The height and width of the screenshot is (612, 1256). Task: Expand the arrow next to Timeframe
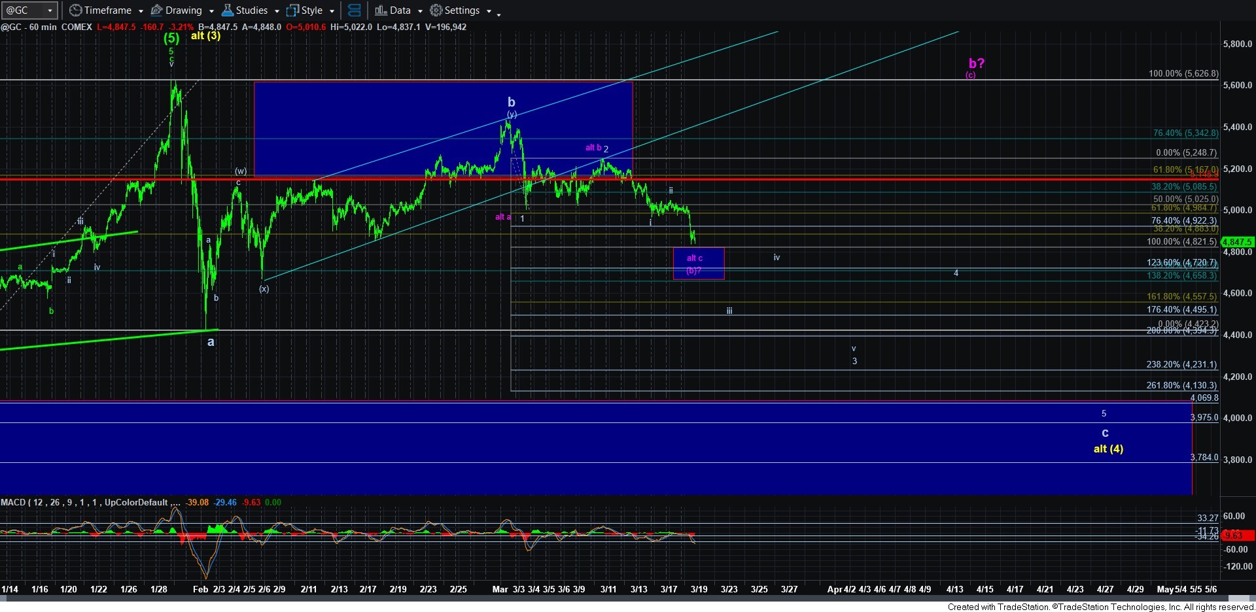coord(141,11)
